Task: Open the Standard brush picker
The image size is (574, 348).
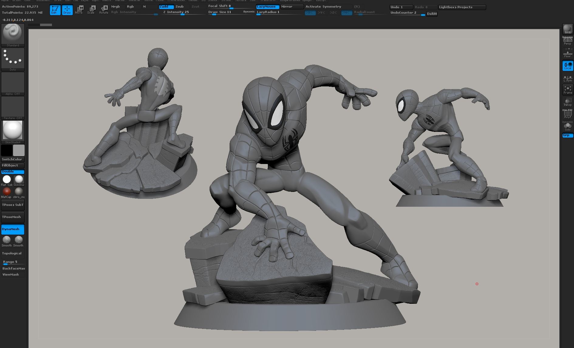Action: point(13,35)
